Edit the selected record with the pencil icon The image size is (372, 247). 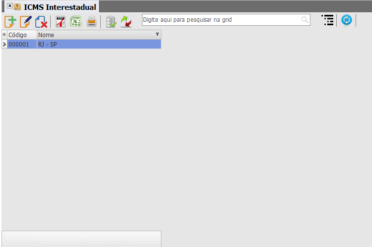26,21
